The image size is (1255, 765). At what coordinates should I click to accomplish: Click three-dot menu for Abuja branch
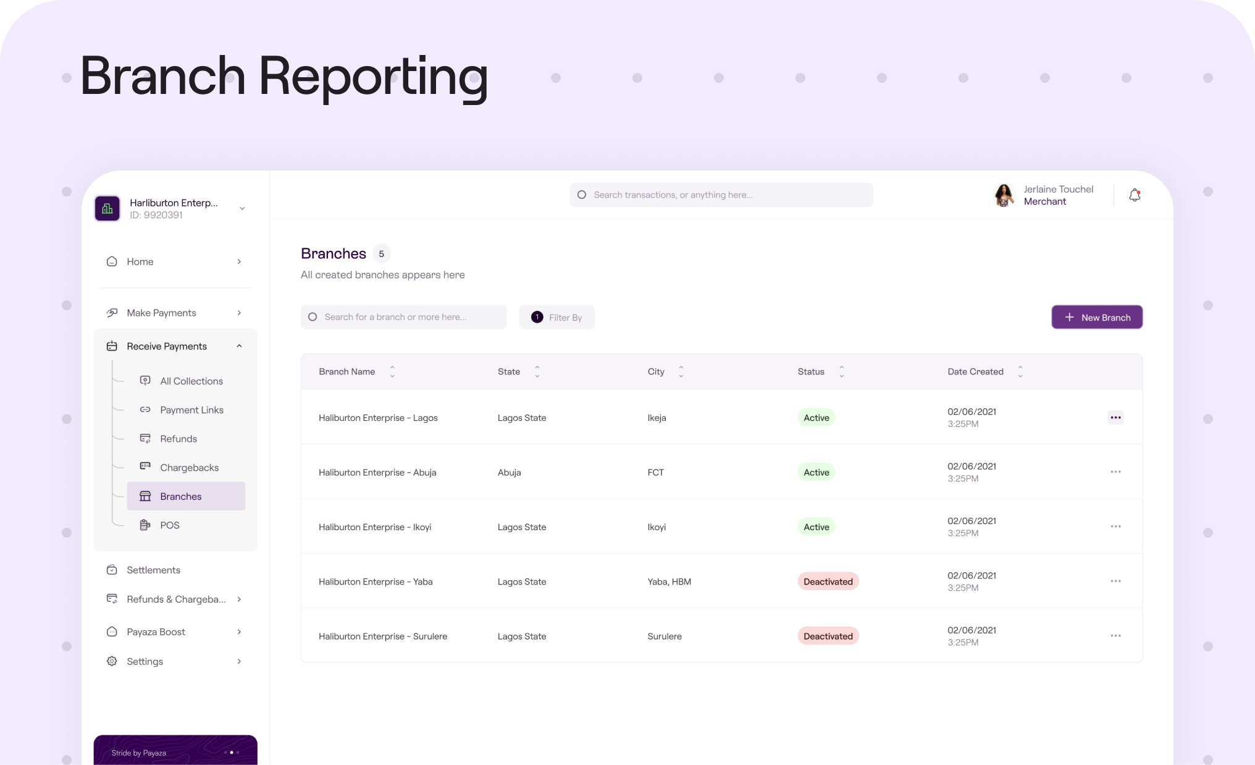click(x=1115, y=472)
